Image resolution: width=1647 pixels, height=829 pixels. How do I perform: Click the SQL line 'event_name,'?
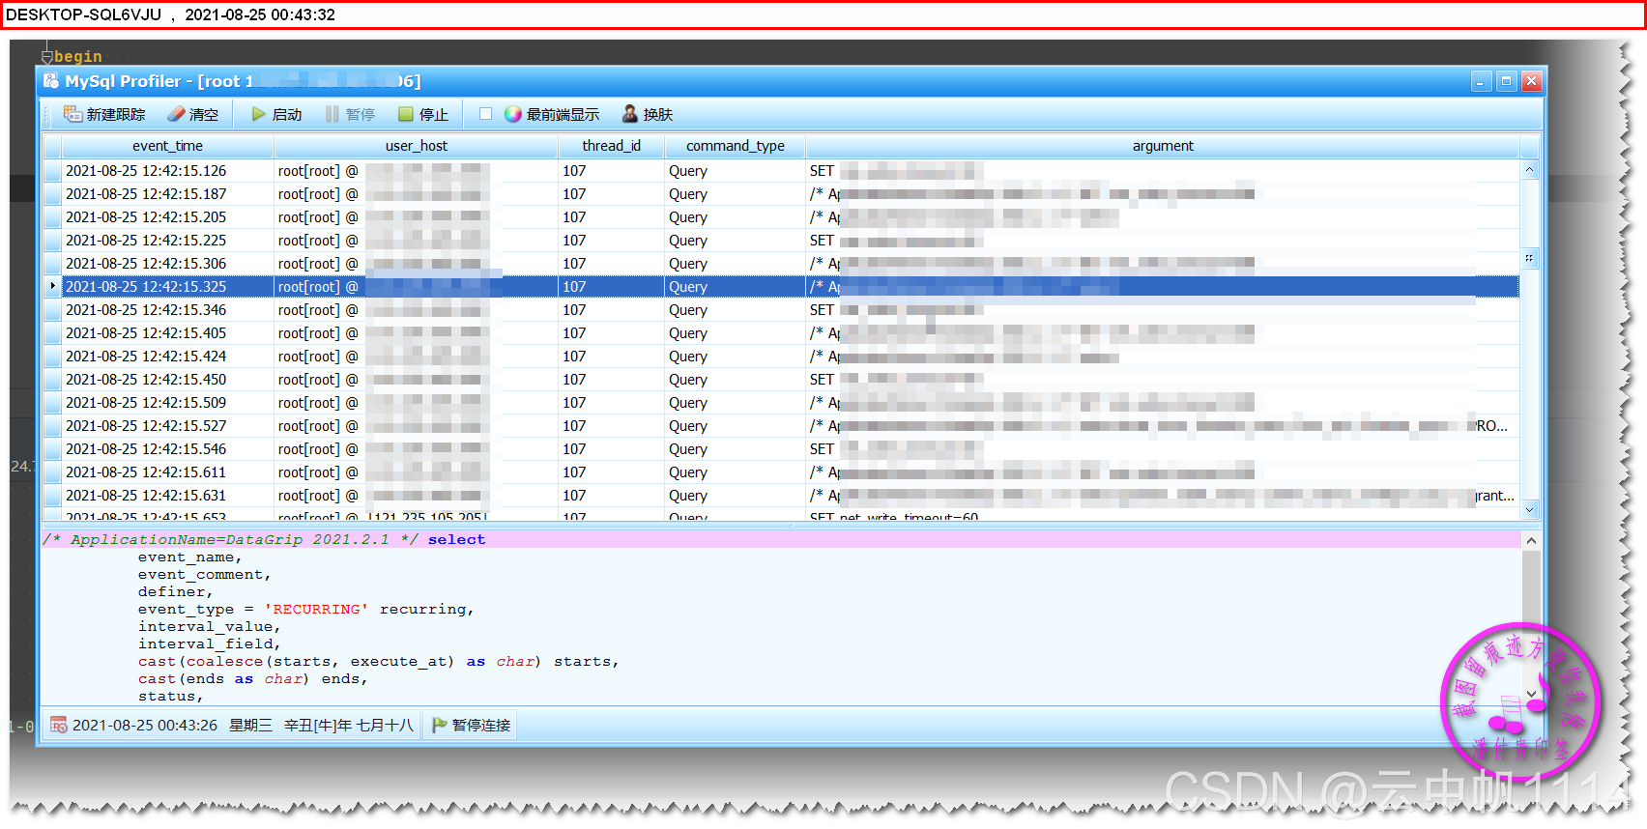pos(189,557)
